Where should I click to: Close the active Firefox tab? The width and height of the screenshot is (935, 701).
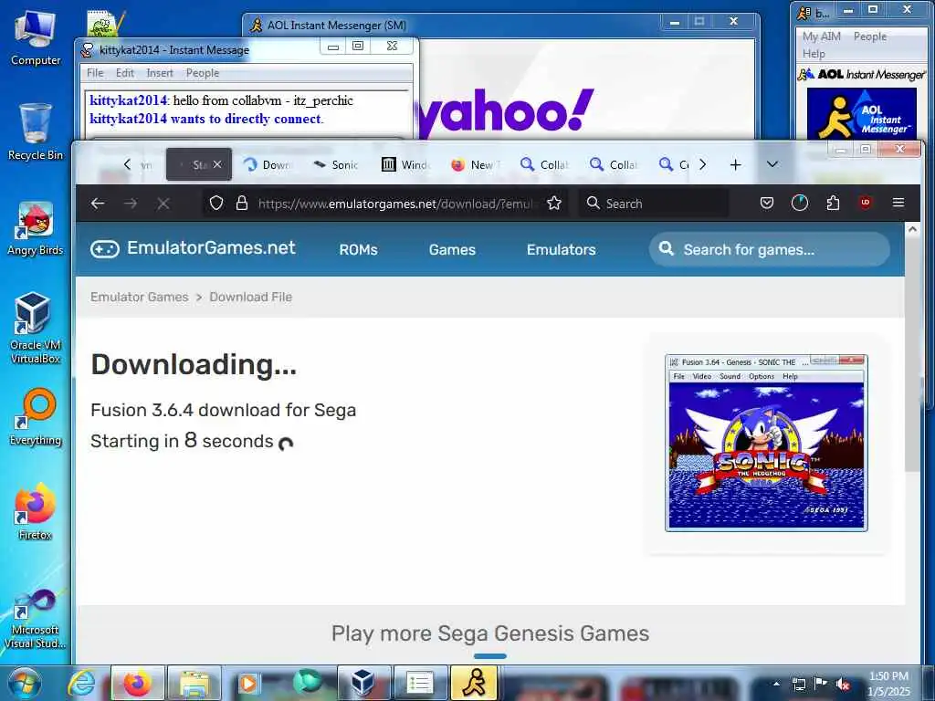click(217, 164)
